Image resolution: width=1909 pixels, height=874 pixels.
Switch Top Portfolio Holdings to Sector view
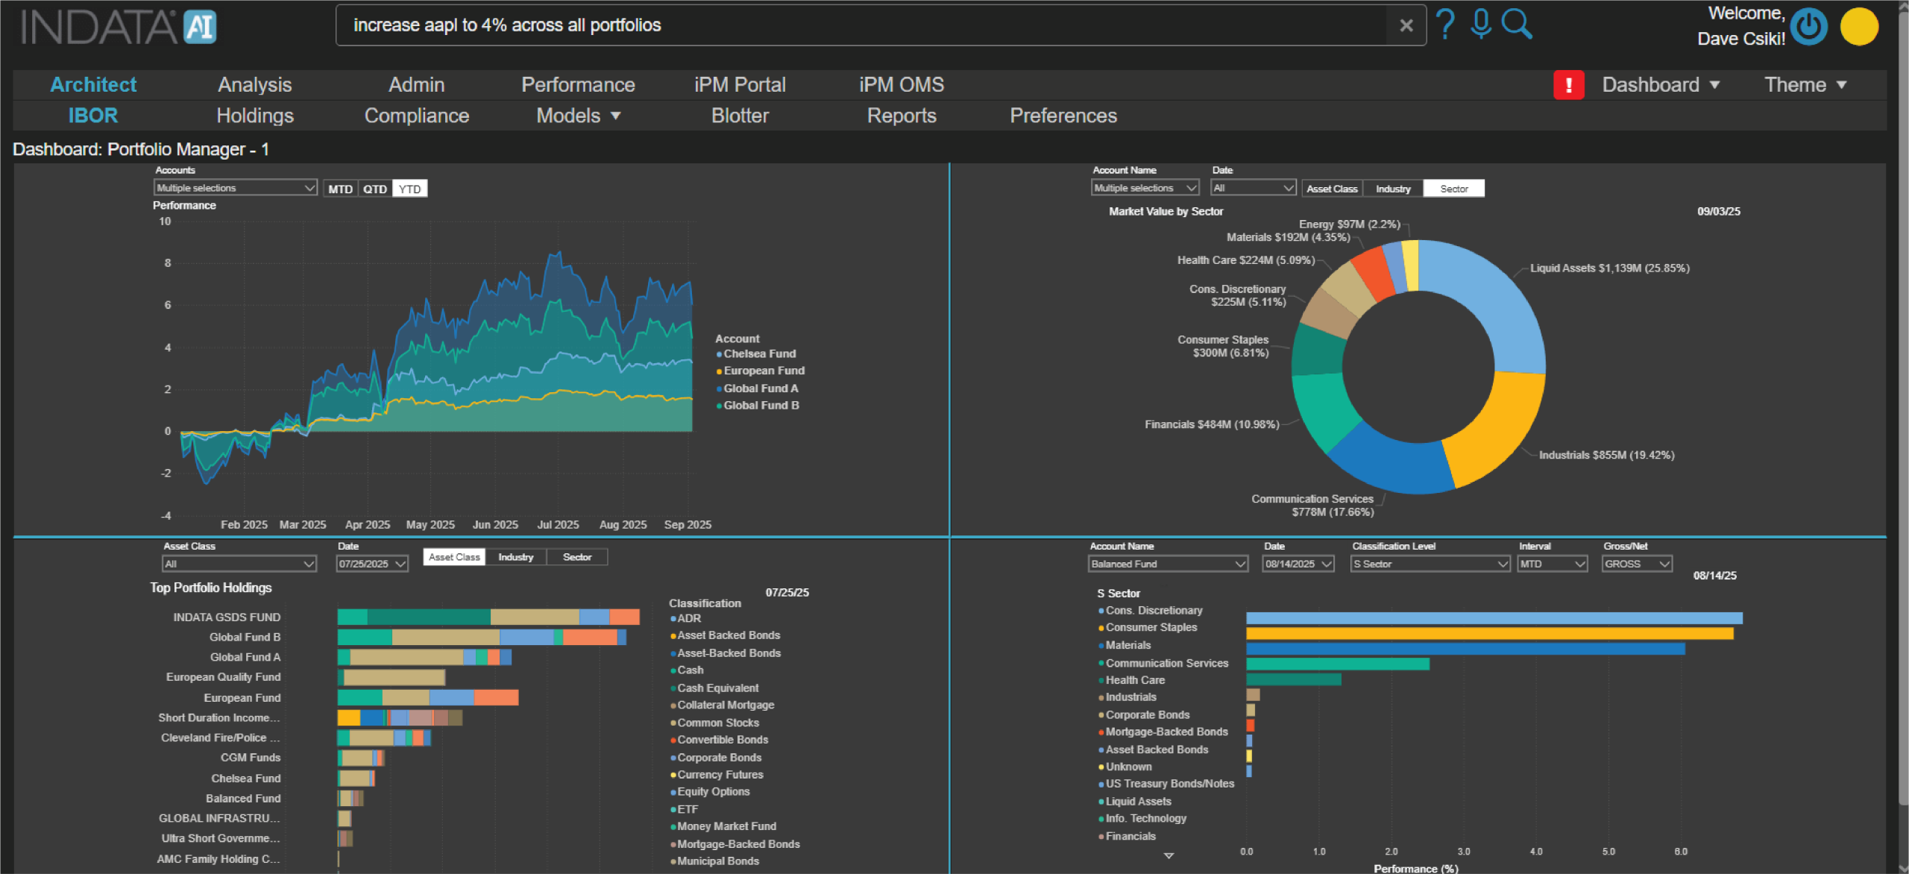(576, 556)
